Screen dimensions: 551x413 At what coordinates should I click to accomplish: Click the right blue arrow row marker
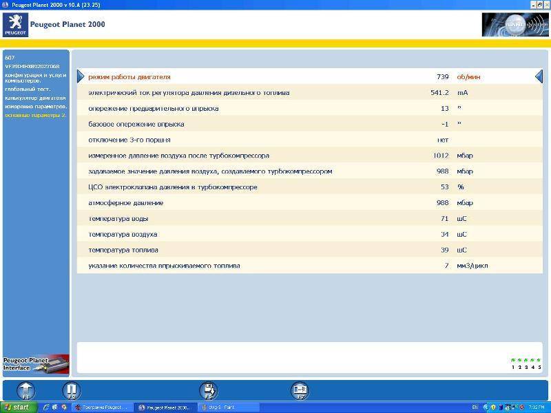click(539, 77)
